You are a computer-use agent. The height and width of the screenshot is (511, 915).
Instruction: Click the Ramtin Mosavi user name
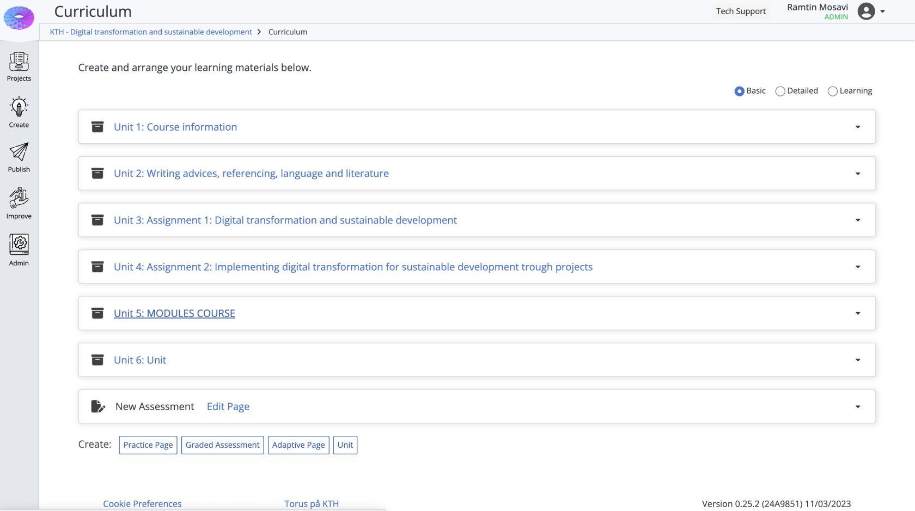[x=818, y=7]
